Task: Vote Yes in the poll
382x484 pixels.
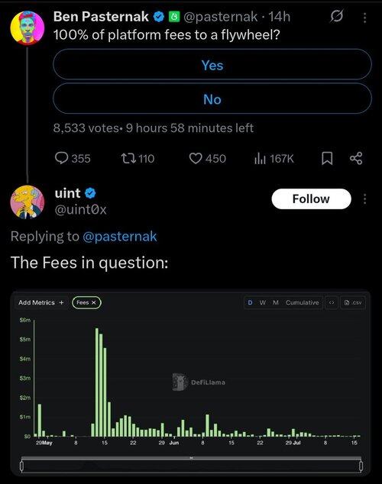Action: point(212,65)
